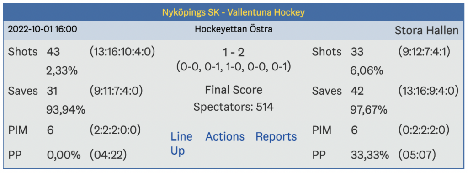Click the away team shots value 33

[357, 52]
